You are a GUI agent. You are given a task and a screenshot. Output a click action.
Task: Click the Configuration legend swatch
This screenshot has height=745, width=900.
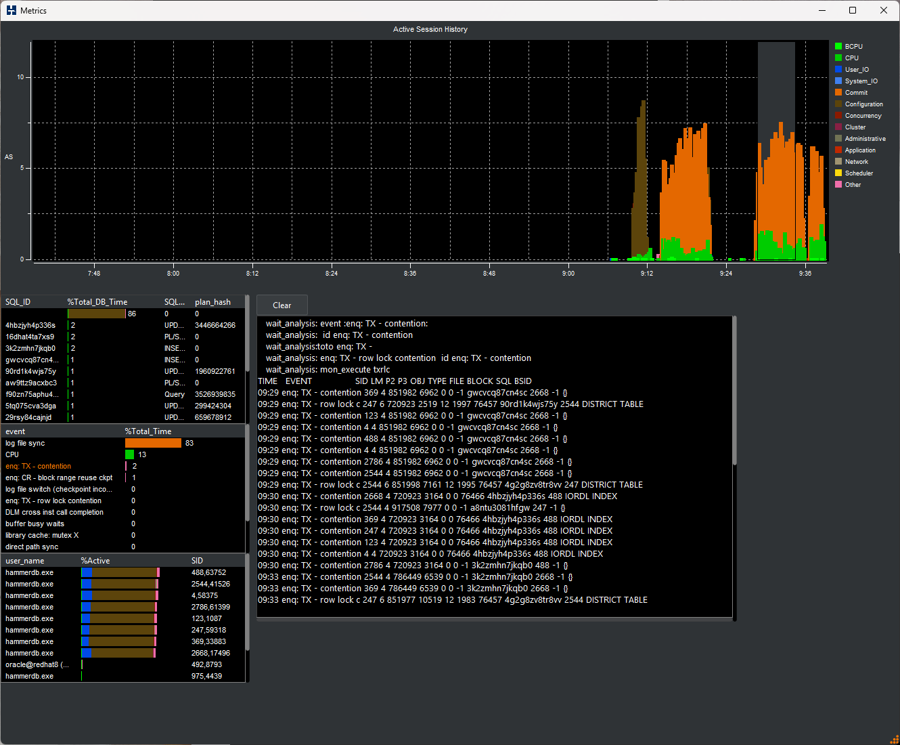838,104
